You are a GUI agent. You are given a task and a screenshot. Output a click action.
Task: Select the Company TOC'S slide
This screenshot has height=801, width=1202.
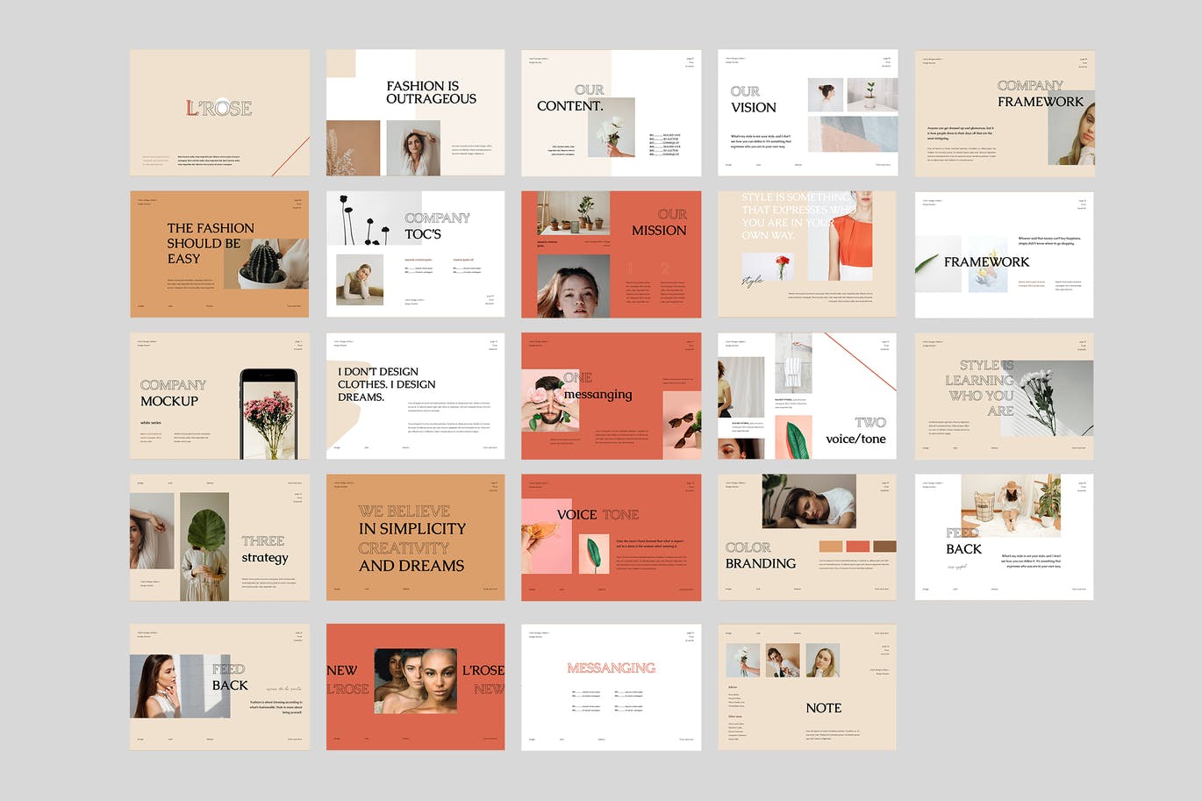416,254
